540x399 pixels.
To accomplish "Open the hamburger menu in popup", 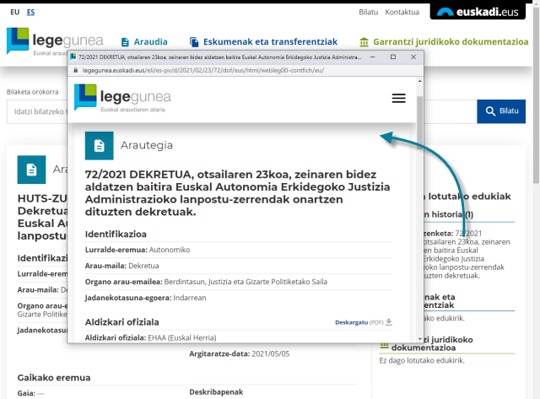I will (x=399, y=98).
